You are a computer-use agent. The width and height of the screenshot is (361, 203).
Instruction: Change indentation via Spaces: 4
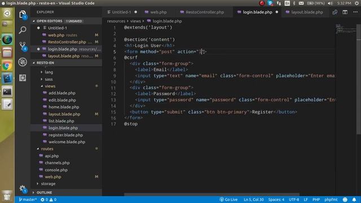[x=276, y=200]
